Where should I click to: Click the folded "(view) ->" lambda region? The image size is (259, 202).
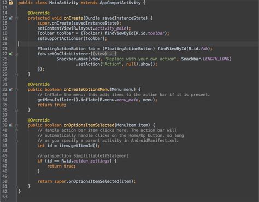pyautogui.click(x=104, y=54)
